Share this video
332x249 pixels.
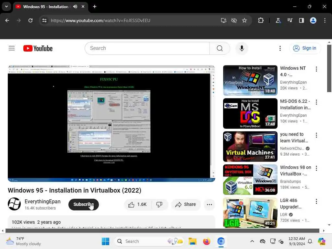186,204
